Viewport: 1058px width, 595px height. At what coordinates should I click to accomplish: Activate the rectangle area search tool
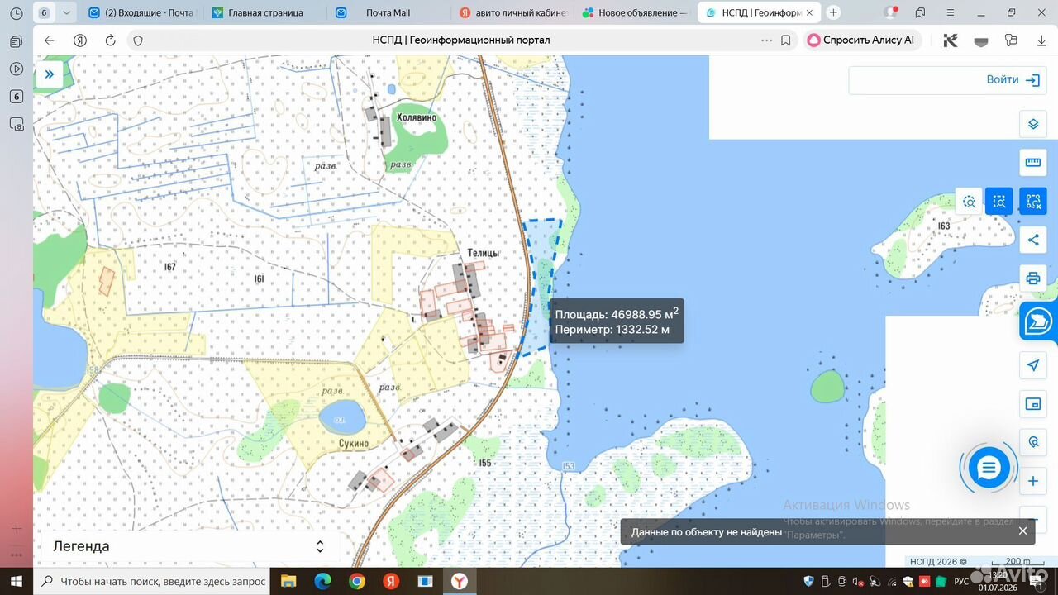coord(999,201)
